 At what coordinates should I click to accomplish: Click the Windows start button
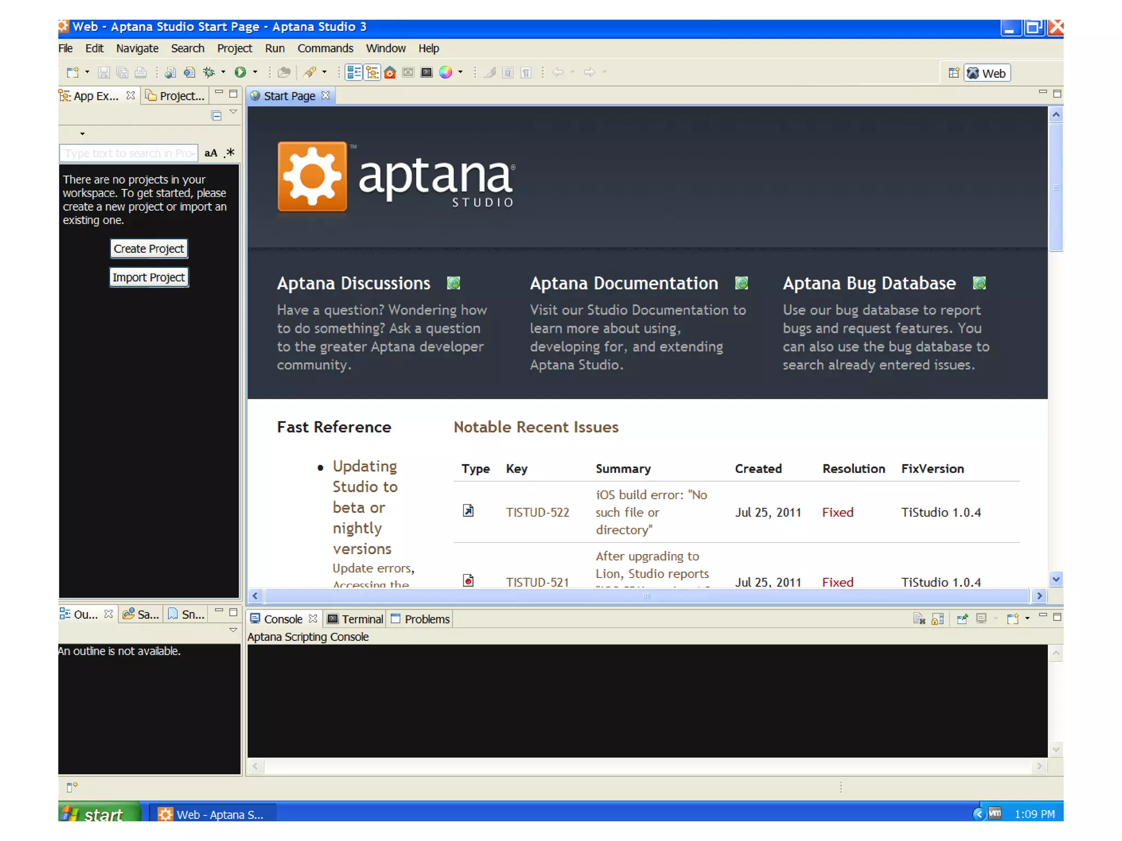coord(99,813)
